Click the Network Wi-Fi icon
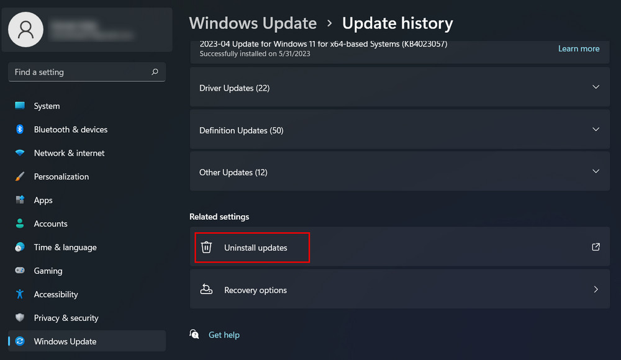 pos(20,153)
